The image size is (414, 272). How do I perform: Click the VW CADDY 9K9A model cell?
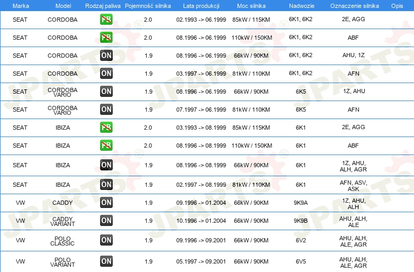tap(62, 203)
